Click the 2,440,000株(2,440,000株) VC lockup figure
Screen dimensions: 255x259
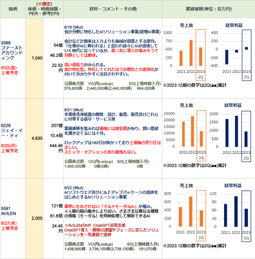click(109, 88)
